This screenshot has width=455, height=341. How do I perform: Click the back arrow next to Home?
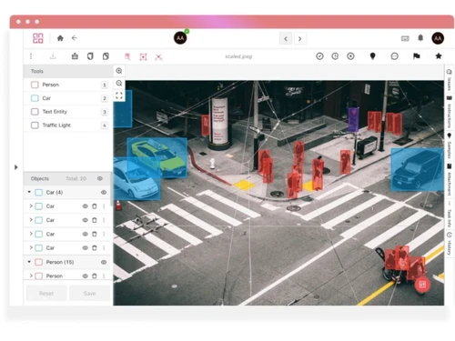[x=75, y=38]
